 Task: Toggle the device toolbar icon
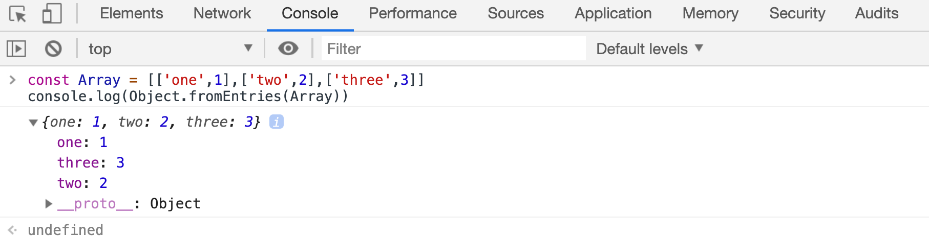click(52, 14)
